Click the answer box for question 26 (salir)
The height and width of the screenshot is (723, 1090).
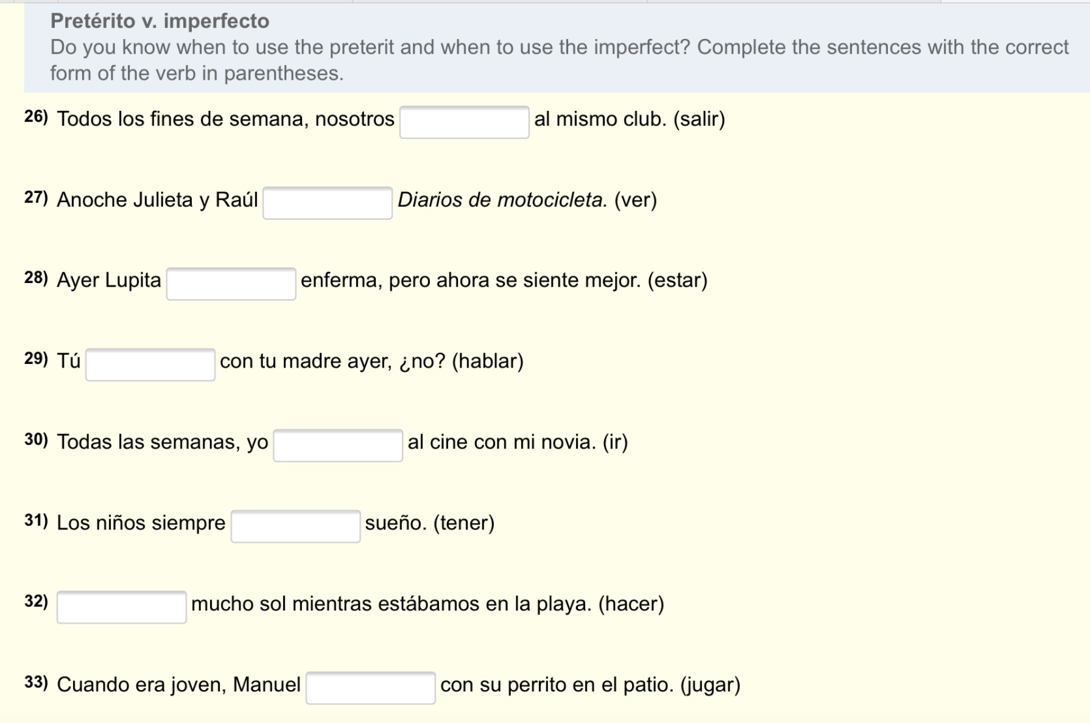[x=464, y=122]
